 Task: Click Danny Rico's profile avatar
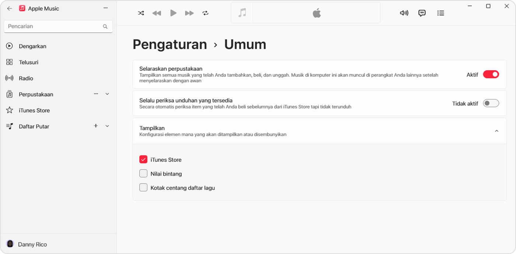(10, 244)
